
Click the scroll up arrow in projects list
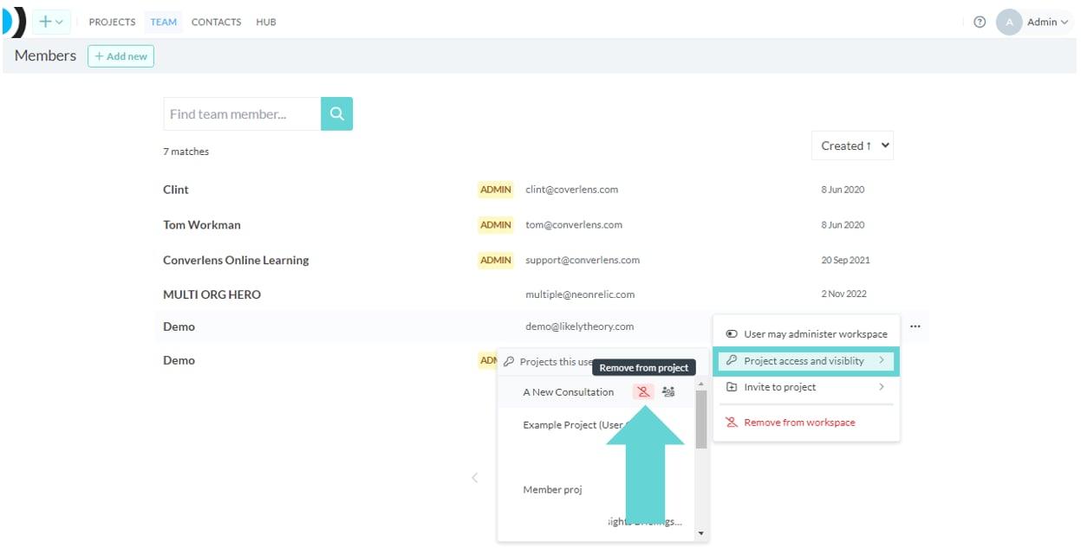(x=700, y=384)
